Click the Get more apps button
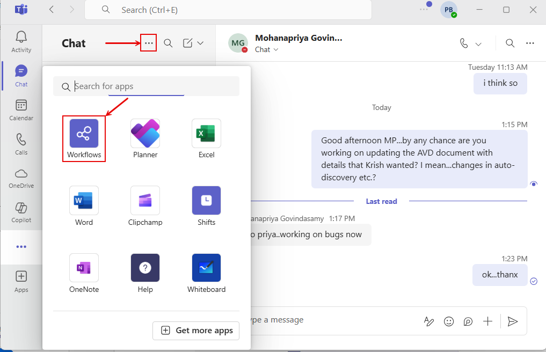546x352 pixels. tap(196, 331)
